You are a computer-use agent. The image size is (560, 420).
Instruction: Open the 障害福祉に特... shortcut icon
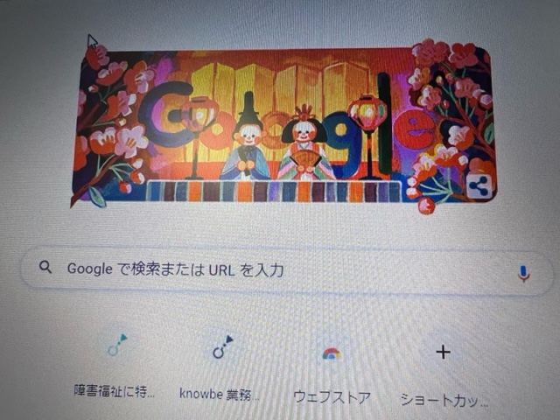point(116,346)
